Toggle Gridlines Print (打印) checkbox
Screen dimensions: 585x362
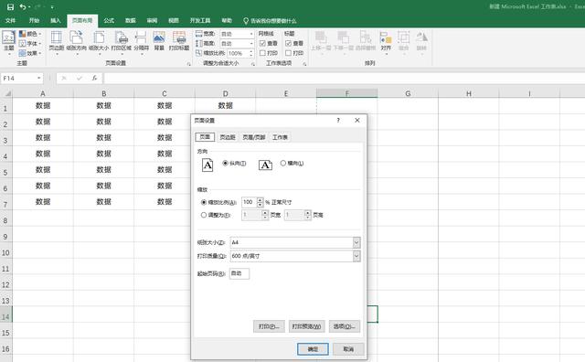click(x=262, y=53)
